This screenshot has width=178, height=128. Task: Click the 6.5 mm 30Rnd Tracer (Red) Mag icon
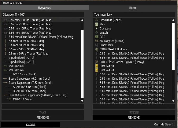pyautogui.click(x=6, y=53)
